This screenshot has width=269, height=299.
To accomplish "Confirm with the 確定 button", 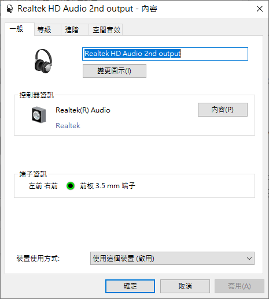I will (130, 286).
